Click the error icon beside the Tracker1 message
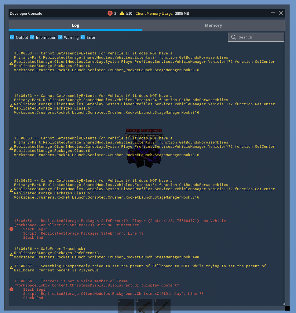The height and width of the screenshot is (313, 296). tap(11, 289)
